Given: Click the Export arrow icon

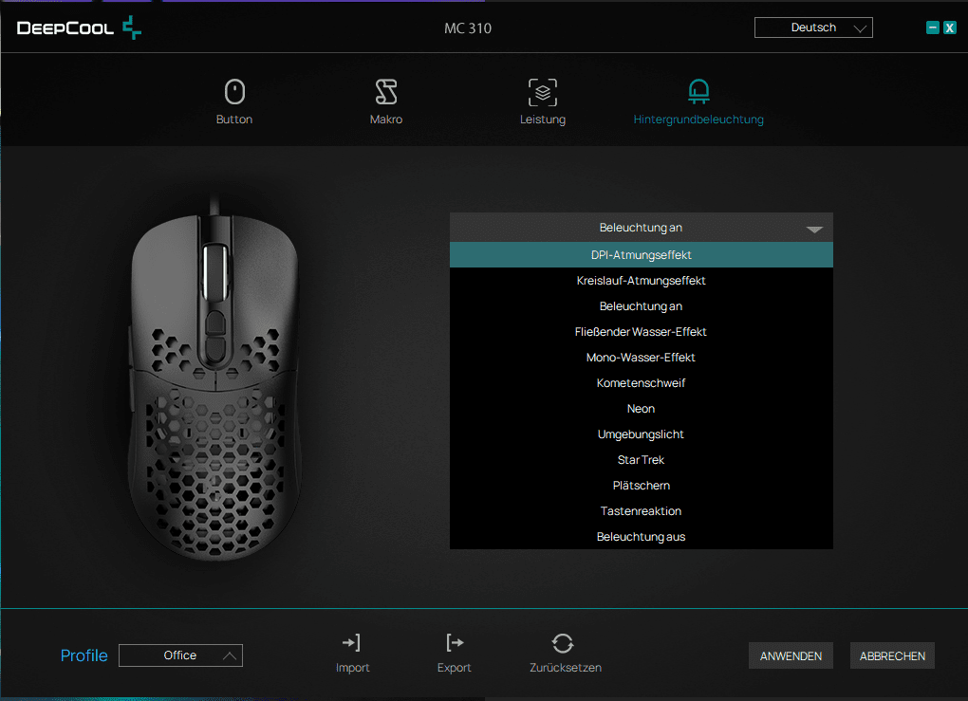Looking at the screenshot, I should (x=455, y=642).
